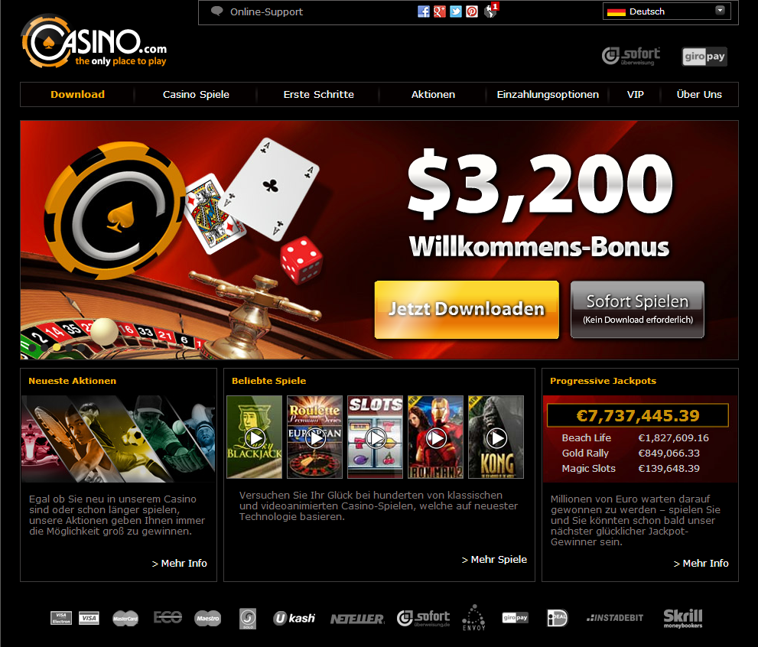Image resolution: width=758 pixels, height=647 pixels.
Task: Select the first banner slide dot
Action: click(32, 347)
